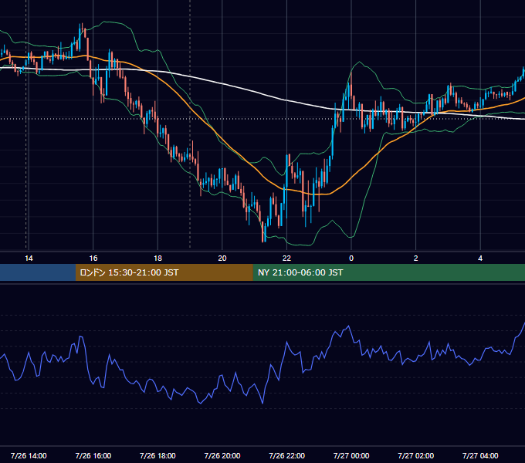Image resolution: width=525 pixels, height=463 pixels.
Task: Select the 20 hour axis label
Action: pyautogui.click(x=222, y=259)
